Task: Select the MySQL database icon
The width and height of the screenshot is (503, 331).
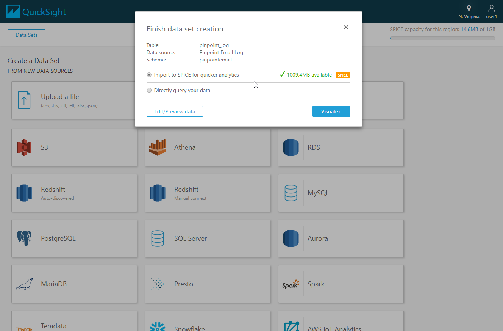Action: pyautogui.click(x=291, y=193)
